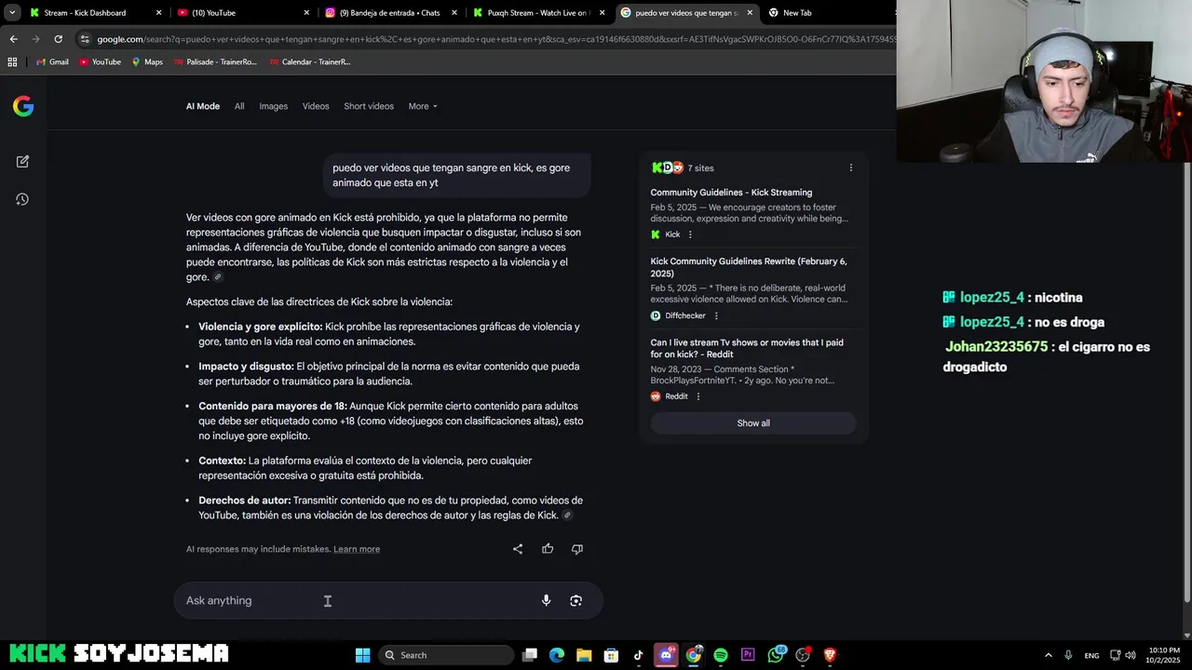The height and width of the screenshot is (670, 1192).
Task: Open Palisade - TrainerRo... bookmark
Action: pos(215,61)
